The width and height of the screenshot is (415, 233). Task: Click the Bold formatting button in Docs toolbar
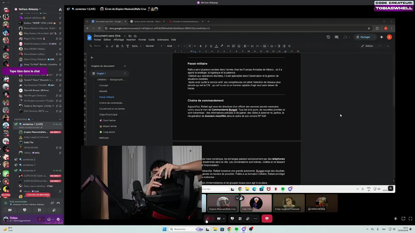(200, 46)
